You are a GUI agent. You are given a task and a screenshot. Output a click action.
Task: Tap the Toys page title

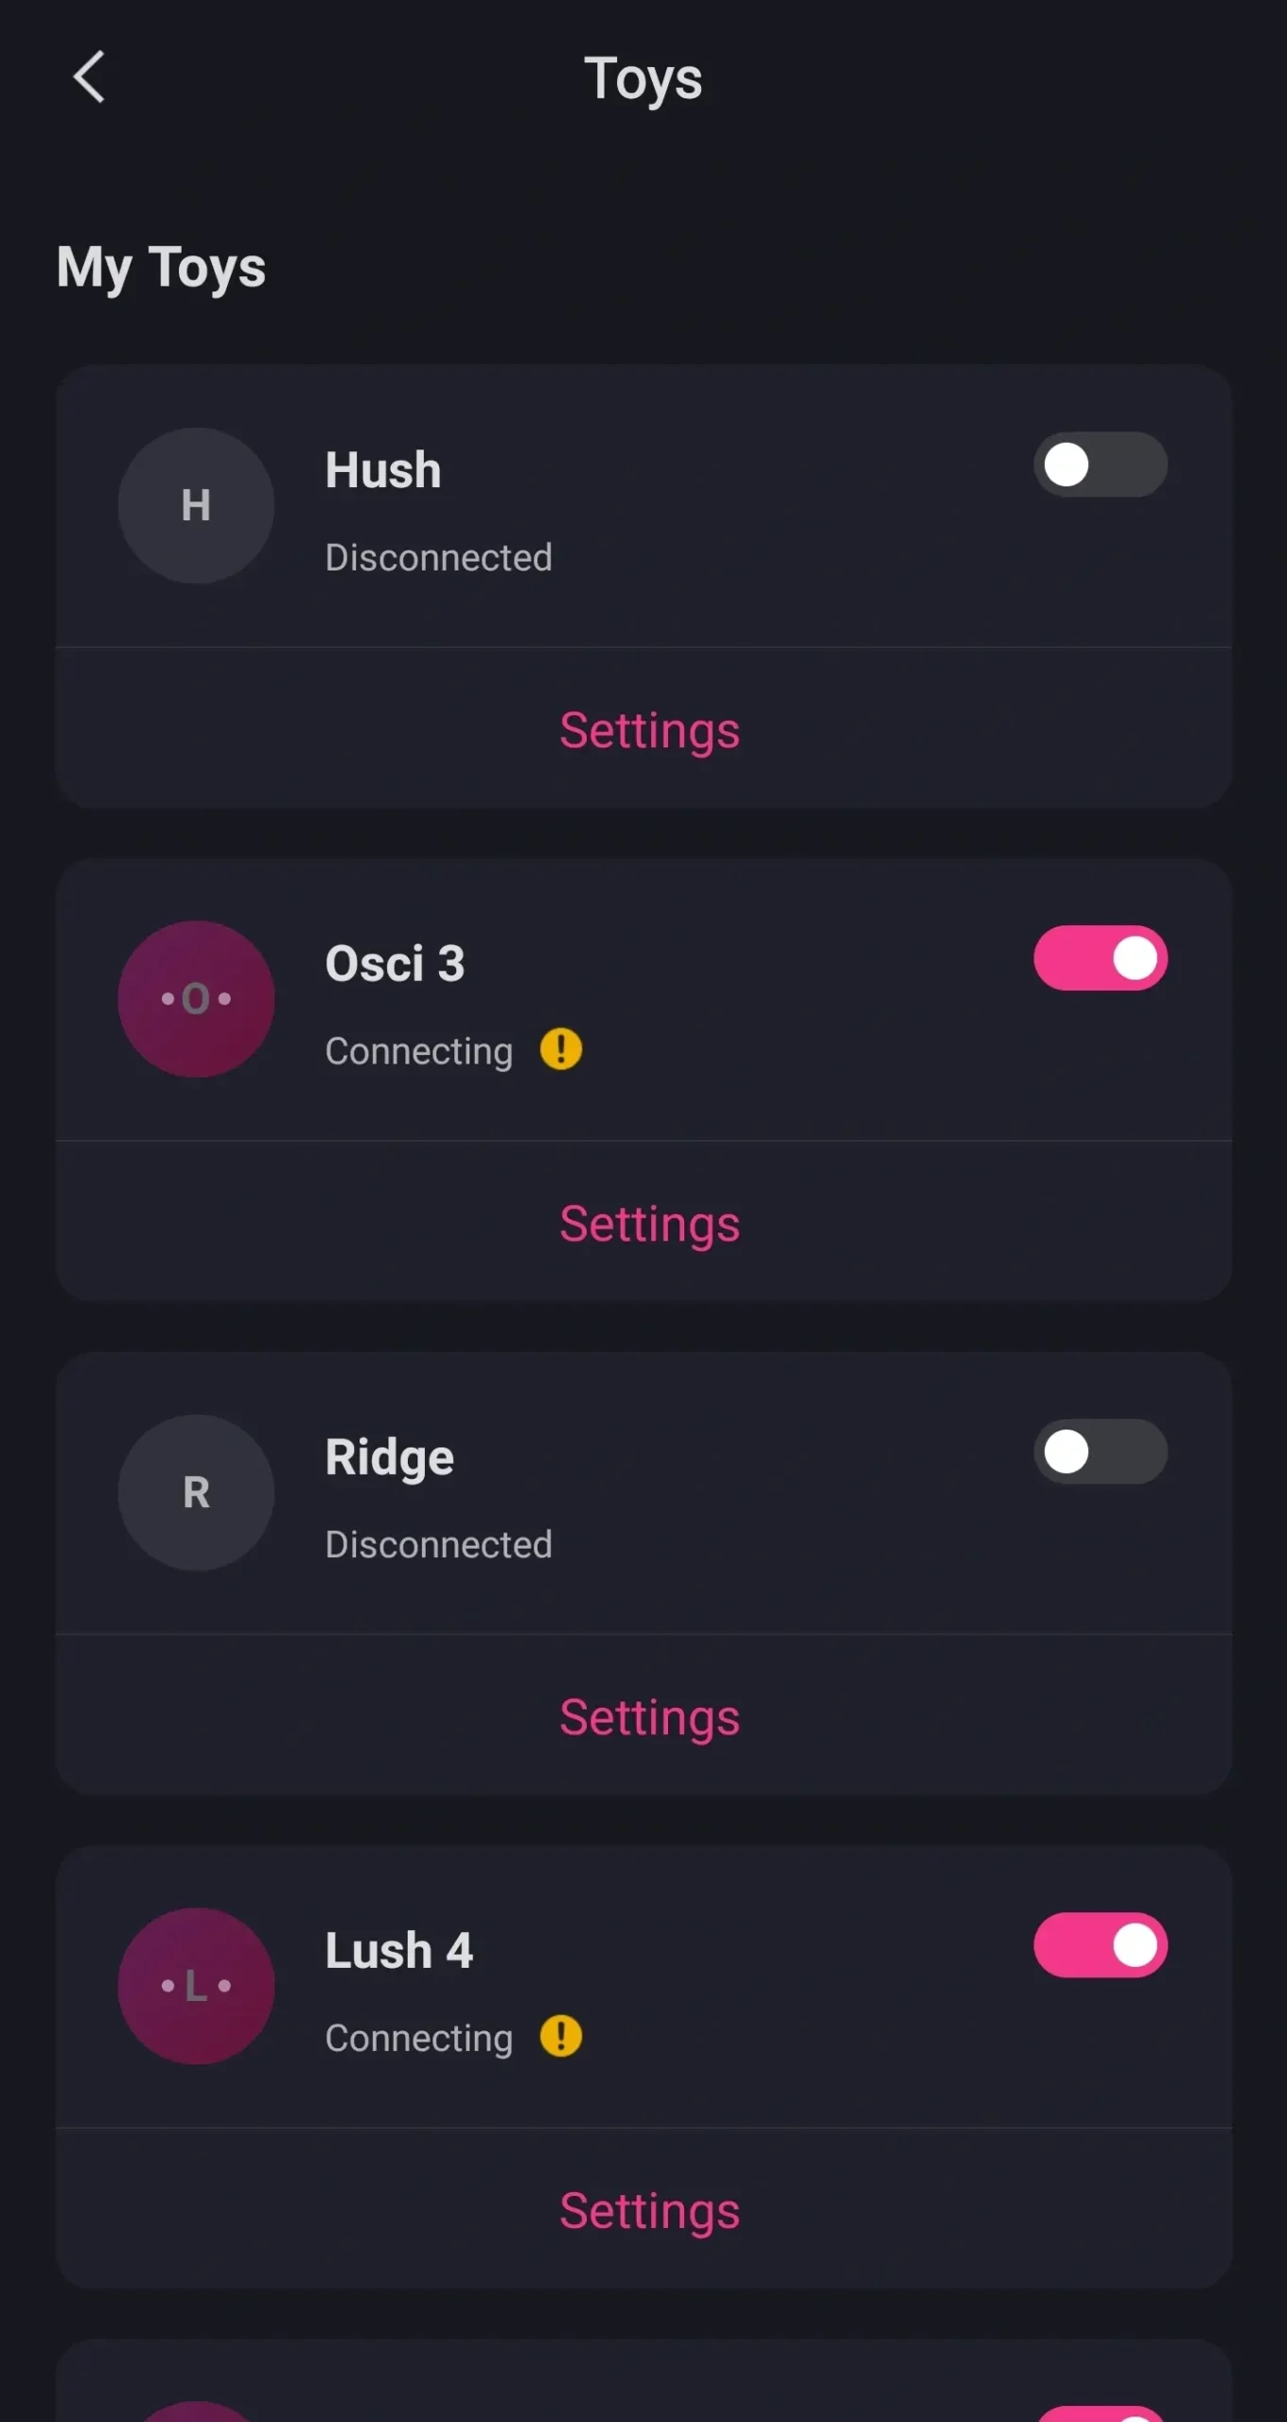tap(643, 79)
